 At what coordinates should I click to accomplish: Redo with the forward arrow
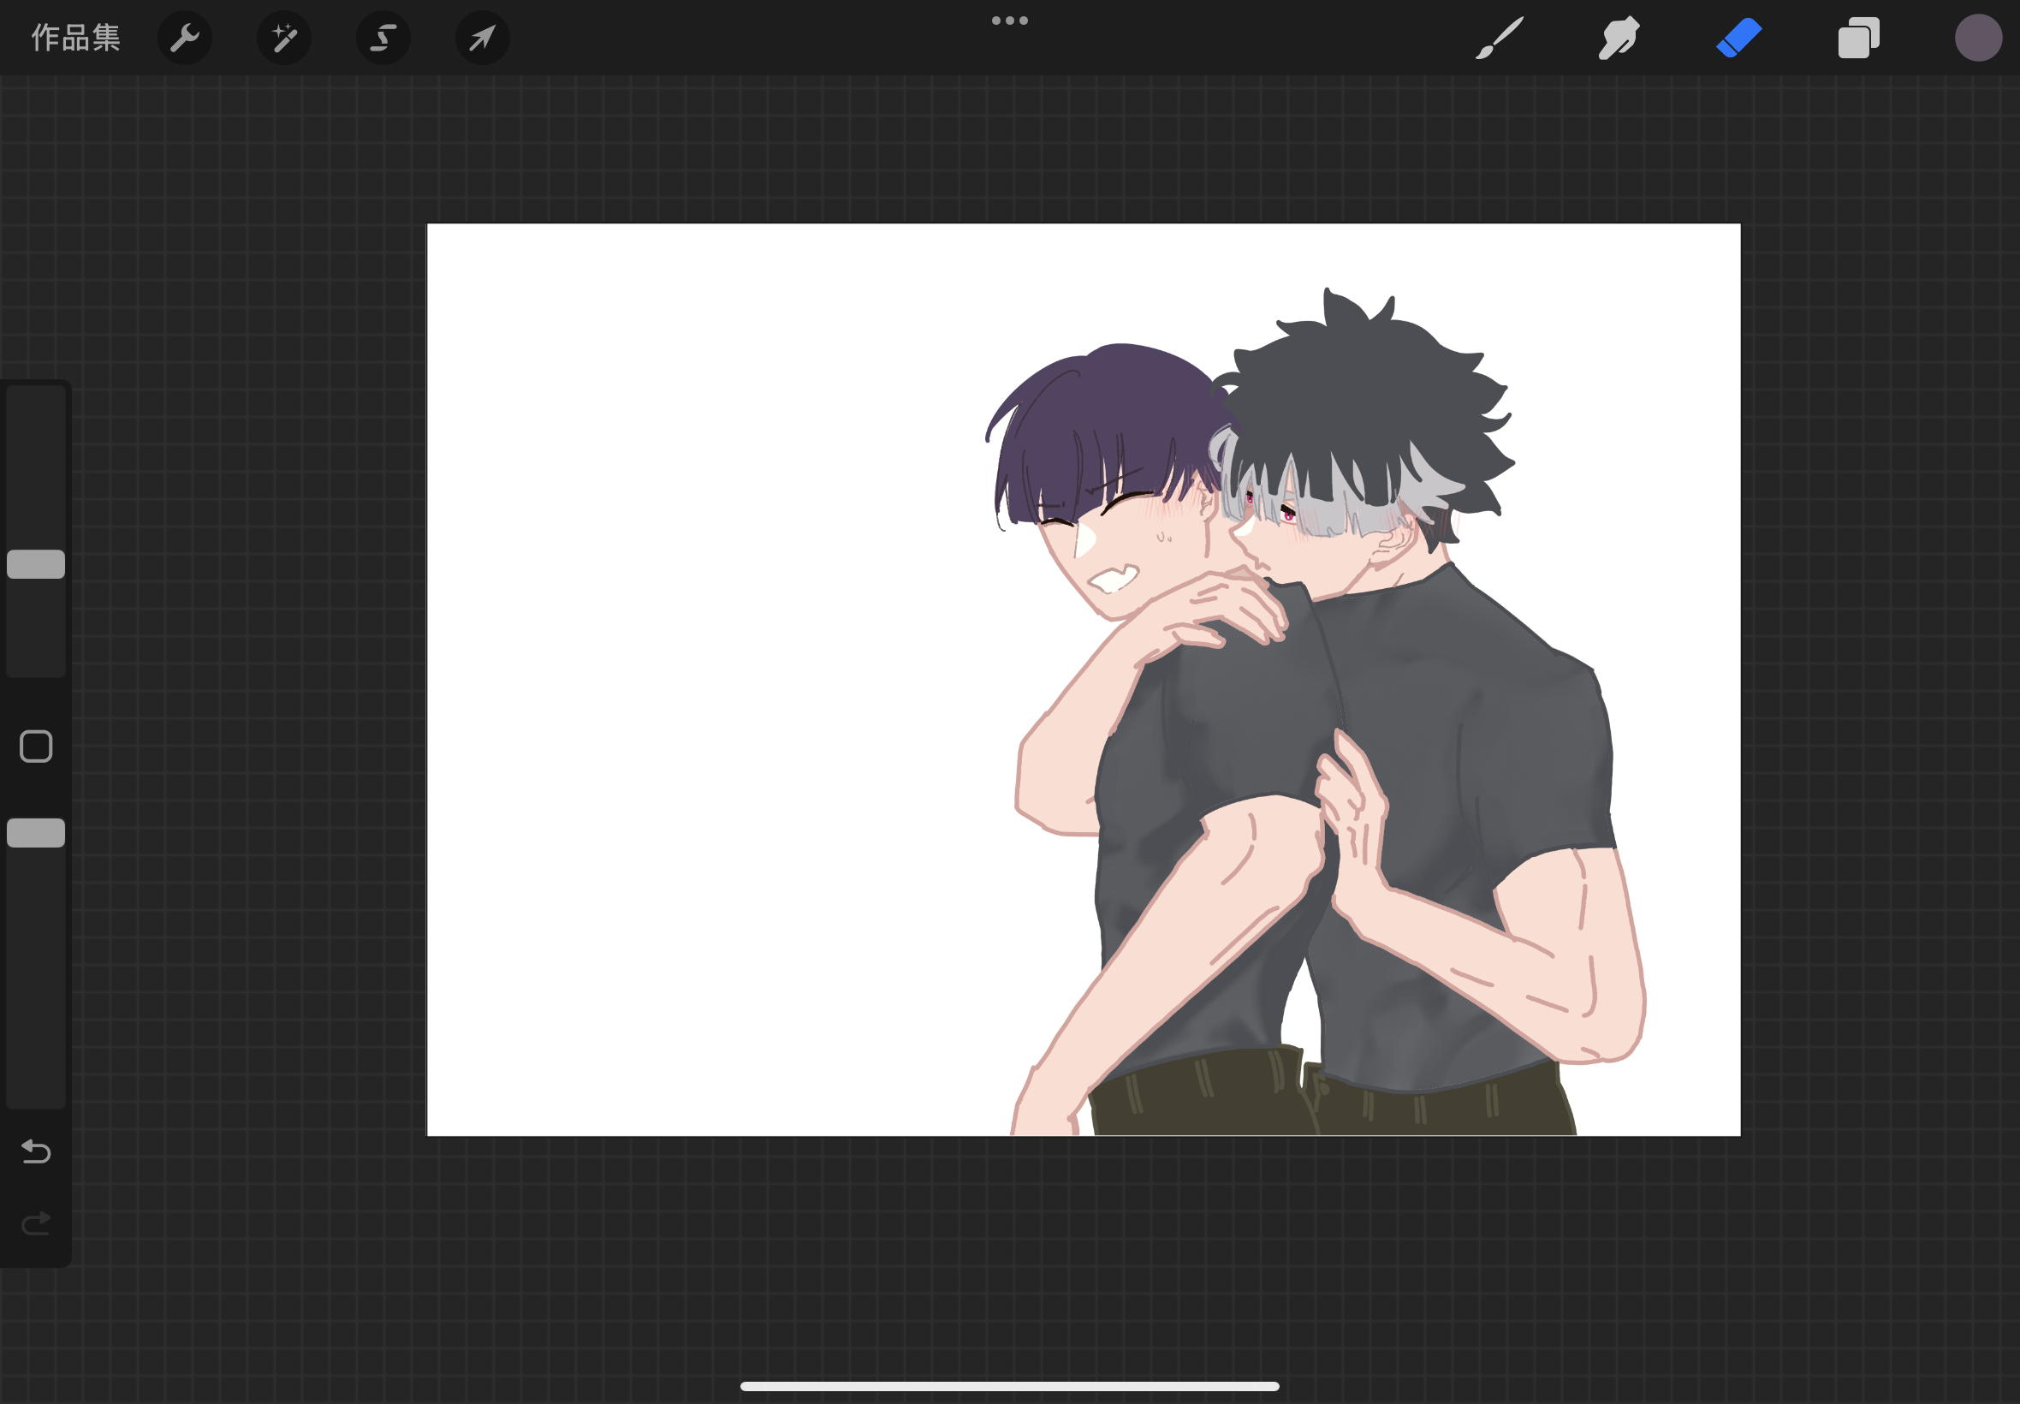[x=36, y=1223]
